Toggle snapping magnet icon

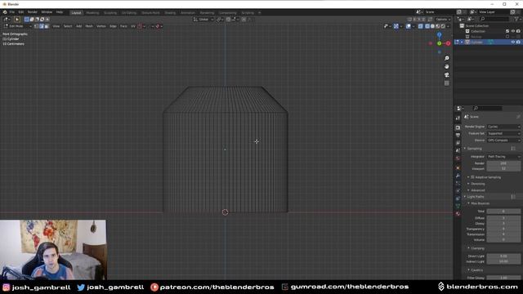[228, 20]
